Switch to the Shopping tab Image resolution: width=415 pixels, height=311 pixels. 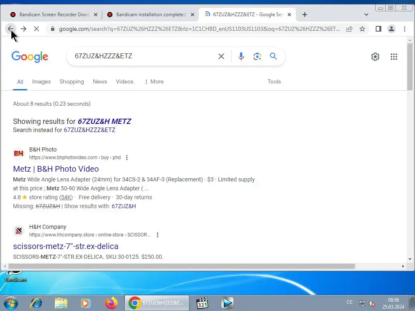(72, 81)
